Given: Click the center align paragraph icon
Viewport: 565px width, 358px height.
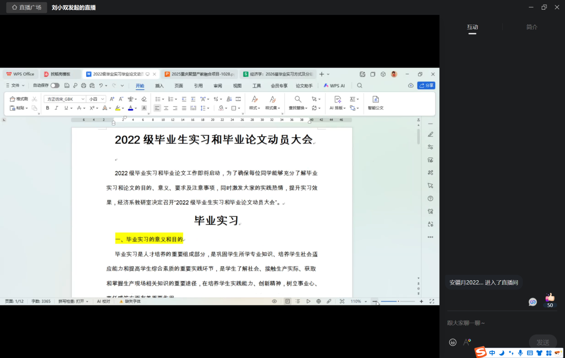Looking at the screenshot, I should coord(166,108).
